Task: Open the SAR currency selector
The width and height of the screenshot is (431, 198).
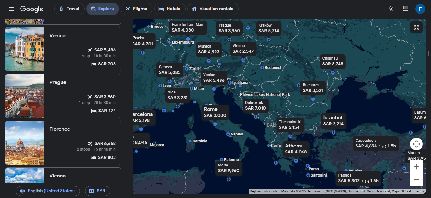Action: (x=97, y=191)
